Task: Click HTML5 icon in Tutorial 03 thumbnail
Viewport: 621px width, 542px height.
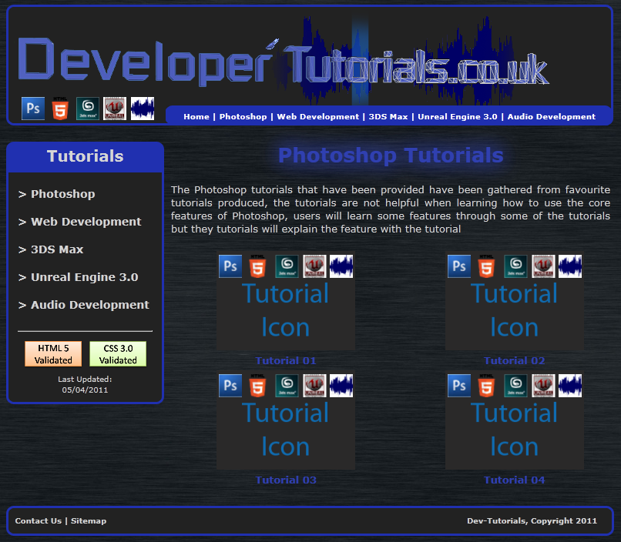Action: [x=257, y=386]
